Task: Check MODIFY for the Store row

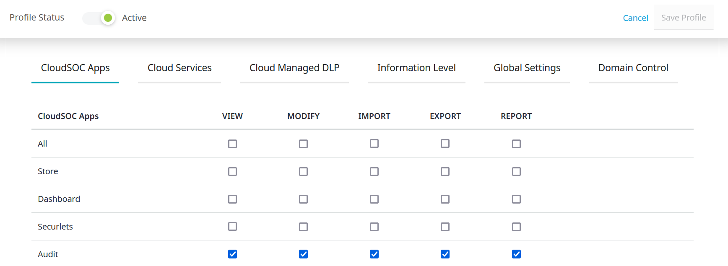Action: (303, 172)
